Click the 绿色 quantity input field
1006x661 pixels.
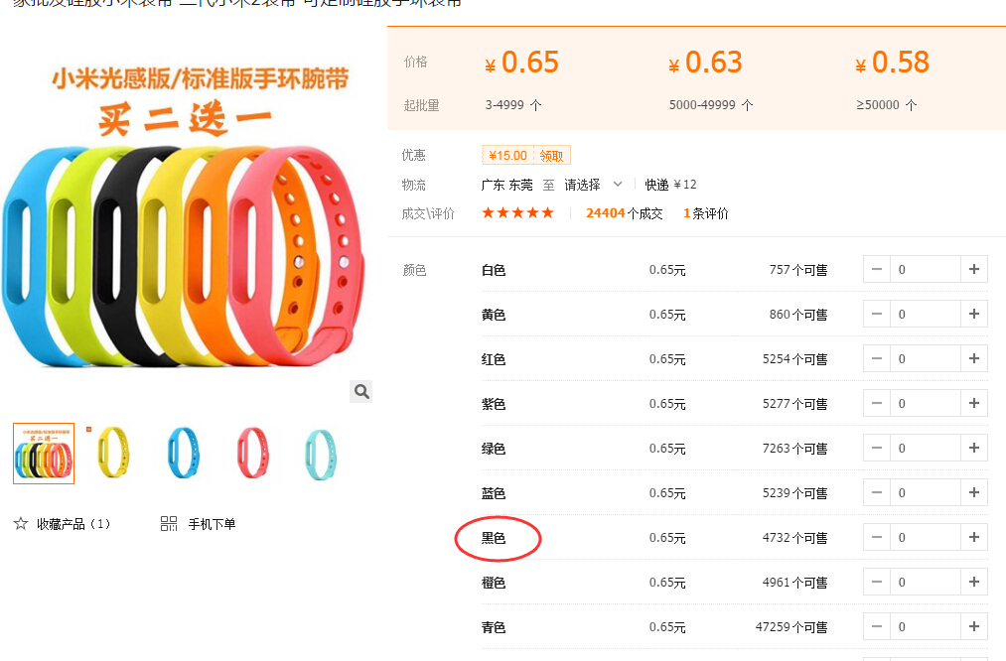point(926,448)
